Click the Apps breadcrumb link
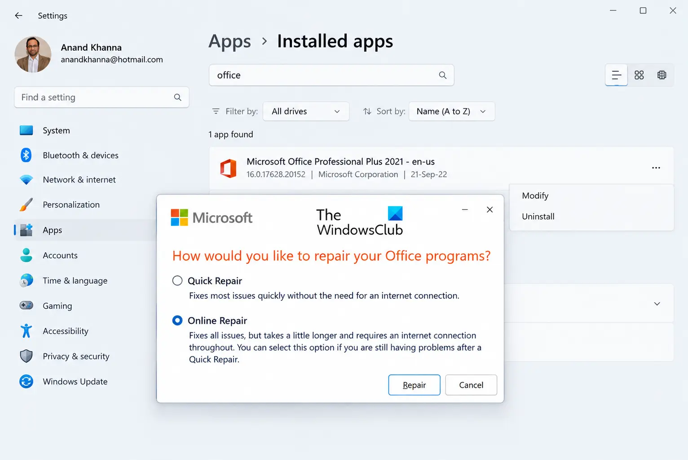 pos(229,42)
